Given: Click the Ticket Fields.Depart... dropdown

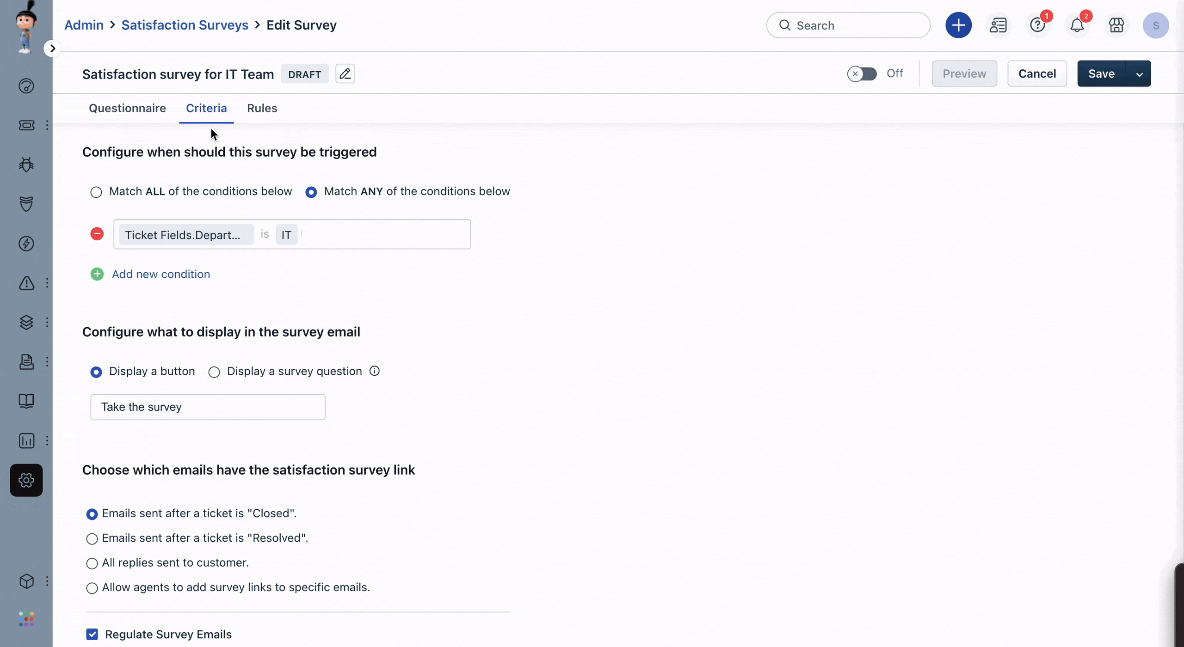Looking at the screenshot, I should pyautogui.click(x=185, y=234).
